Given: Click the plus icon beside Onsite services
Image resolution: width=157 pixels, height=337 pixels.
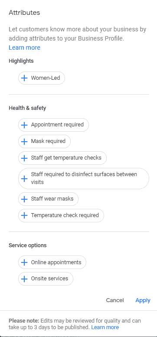Looking at the screenshot, I should tap(24, 279).
